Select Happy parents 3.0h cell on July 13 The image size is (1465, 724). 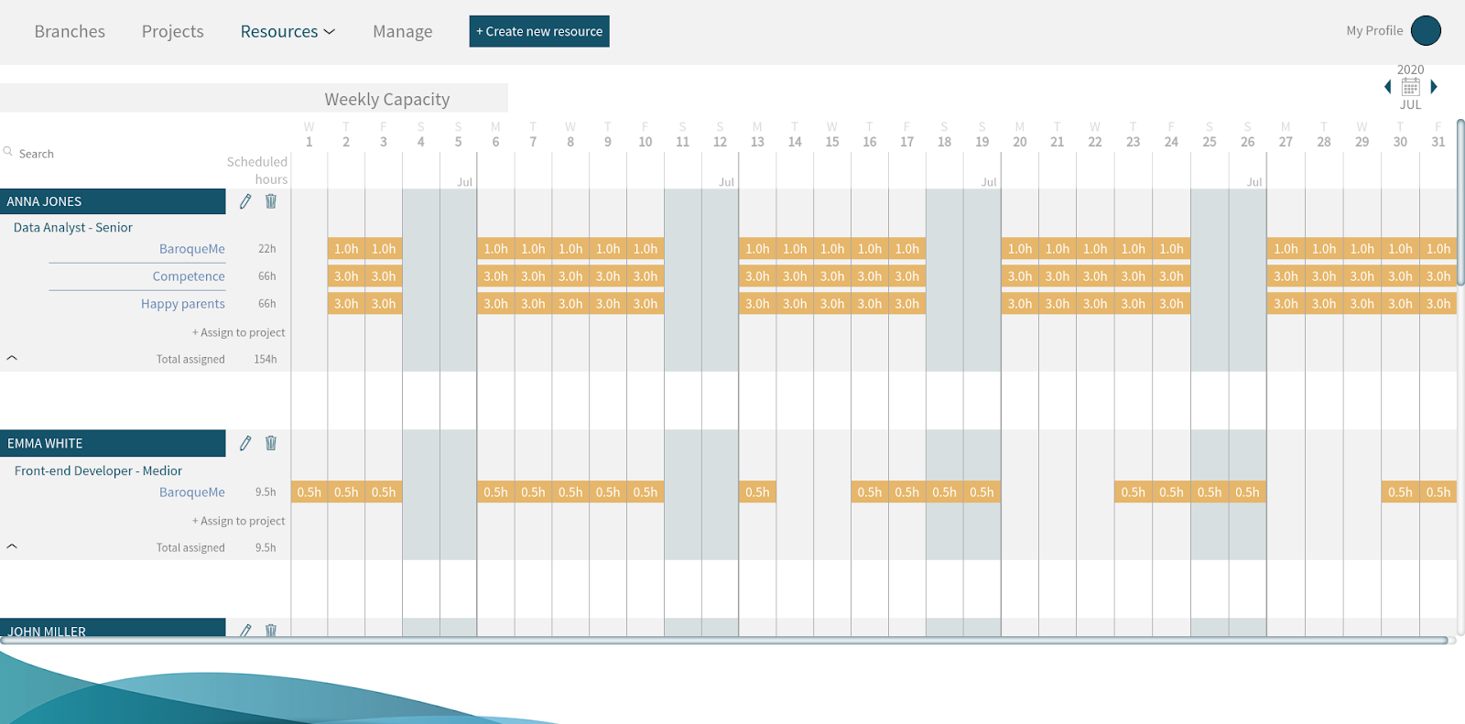click(757, 304)
